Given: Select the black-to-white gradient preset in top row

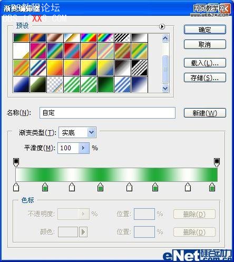Looking at the screenshot, I should tap(140, 37).
